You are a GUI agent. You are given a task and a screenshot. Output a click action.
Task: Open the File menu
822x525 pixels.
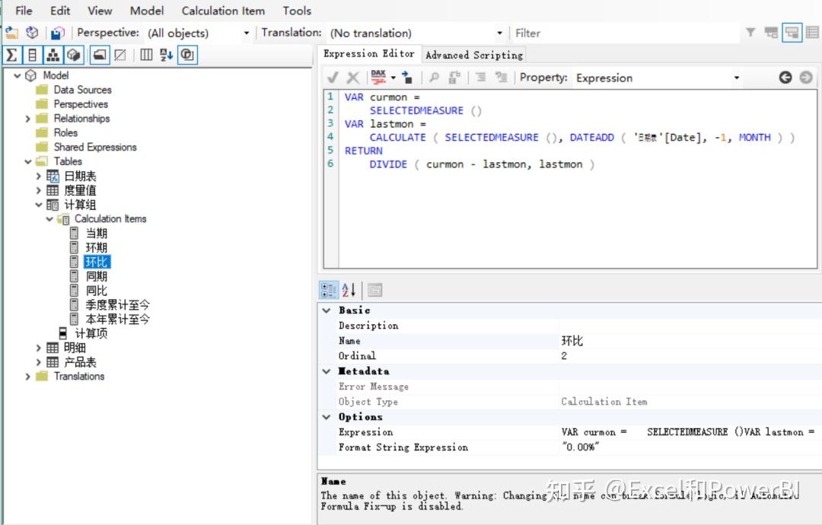24,11
